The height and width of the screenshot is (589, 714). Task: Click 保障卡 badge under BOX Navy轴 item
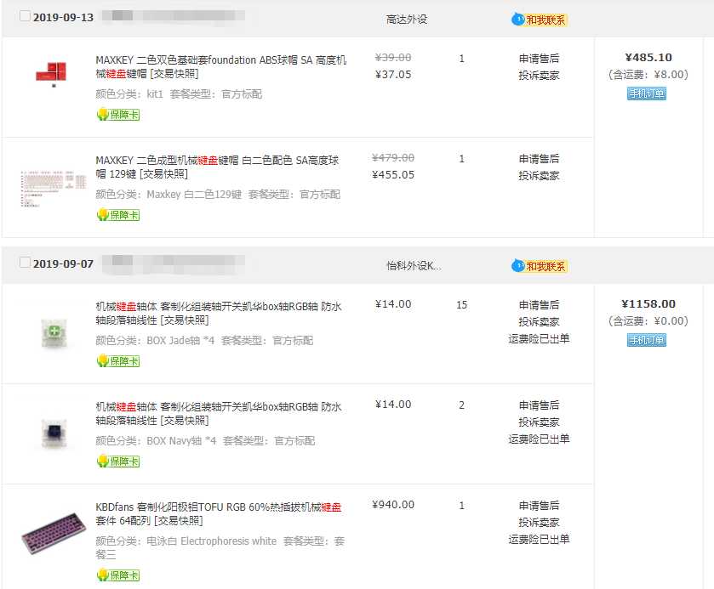pyautogui.click(x=117, y=462)
